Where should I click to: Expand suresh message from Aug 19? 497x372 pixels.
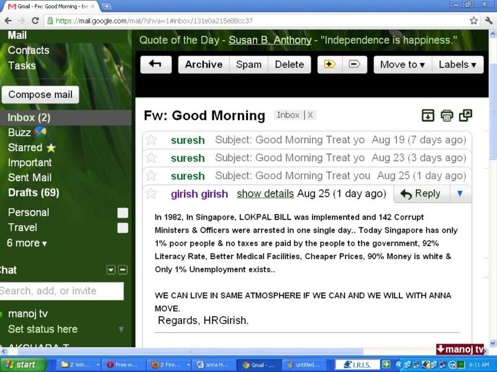click(307, 140)
